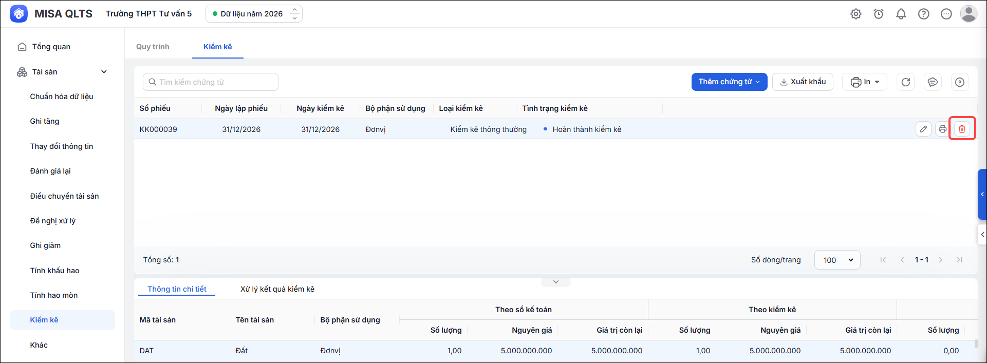Screen dimensions: 987x363
Task: Click the Kiểm kê thông thường cell
Action: 489,129
